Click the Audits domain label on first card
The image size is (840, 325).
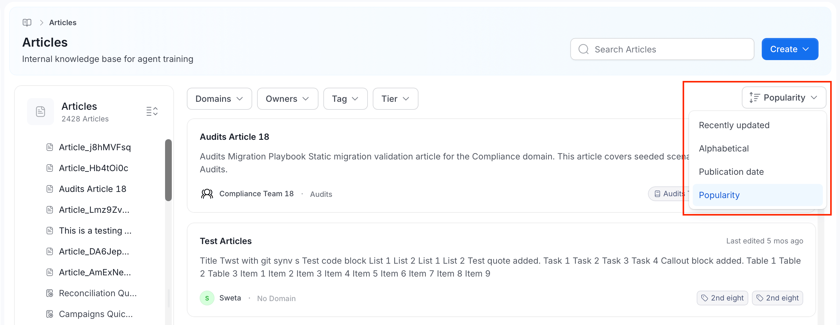click(321, 194)
